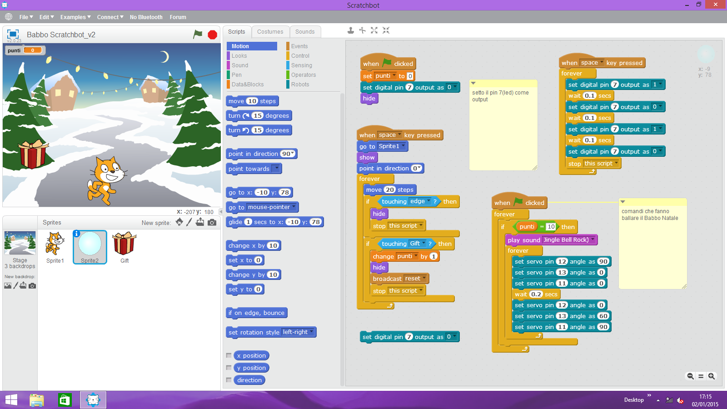Viewport: 727px width, 409px height.
Task: Open Windows Store from taskbar
Action: (65, 400)
